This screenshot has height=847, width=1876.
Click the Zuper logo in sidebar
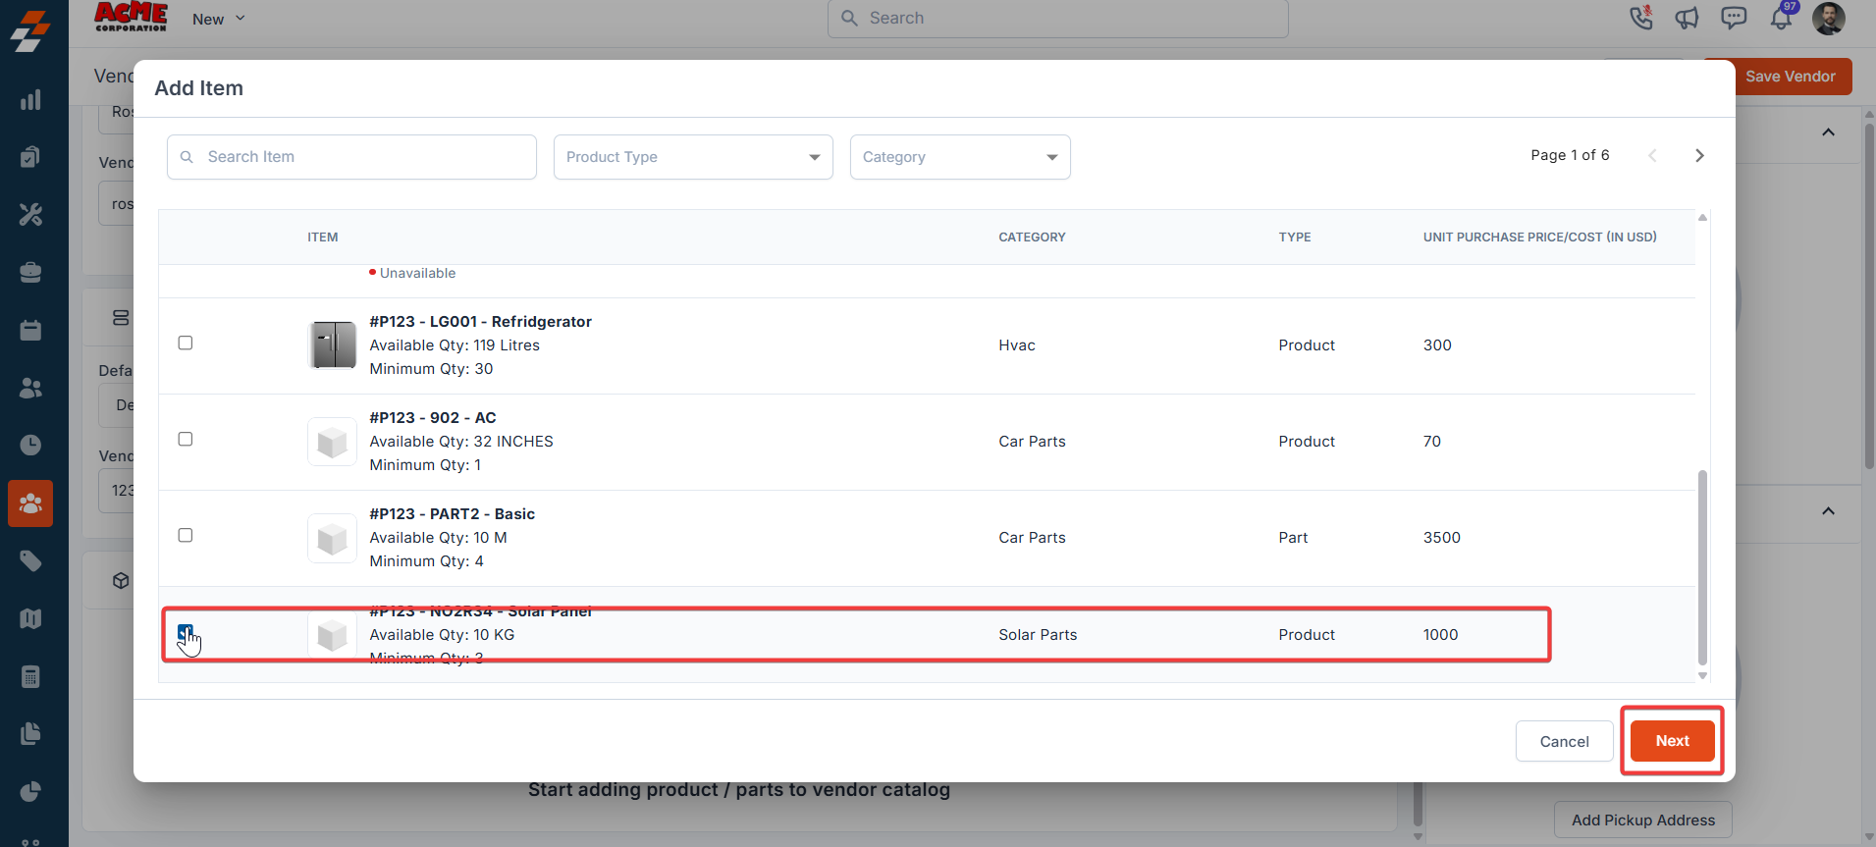pyautogui.click(x=30, y=29)
